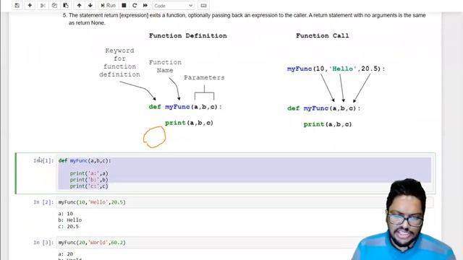Click the print('c:',c) code line
This screenshot has width=463, height=260.
(89, 186)
